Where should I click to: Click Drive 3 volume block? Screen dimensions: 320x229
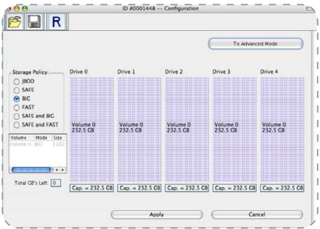click(235, 129)
